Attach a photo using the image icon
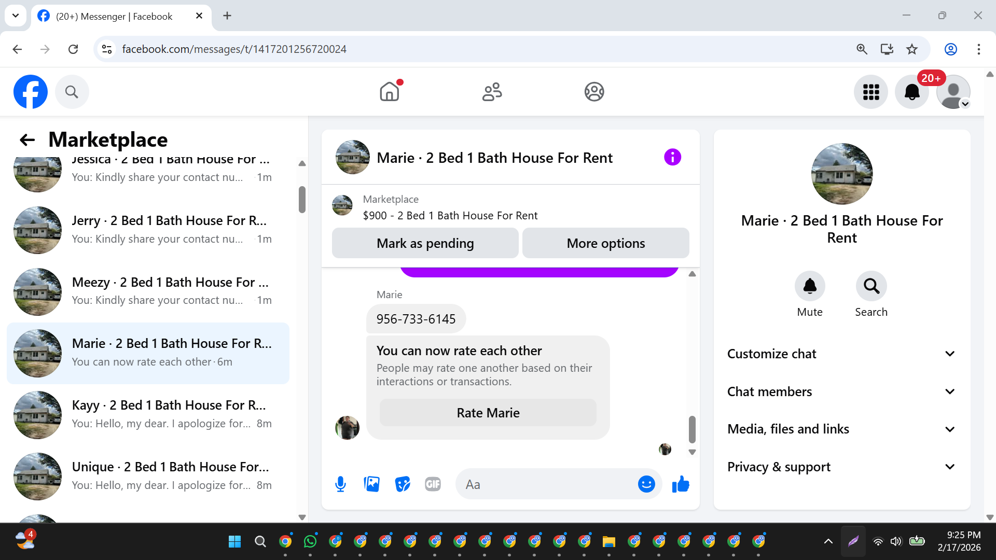 tap(371, 484)
